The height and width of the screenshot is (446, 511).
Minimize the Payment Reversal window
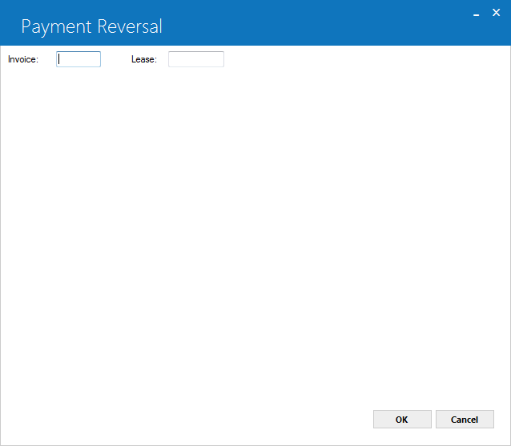(476, 14)
